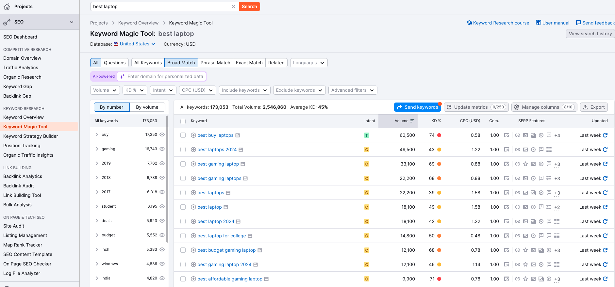Check the best affordable gaming laptop checkbox

click(183, 279)
